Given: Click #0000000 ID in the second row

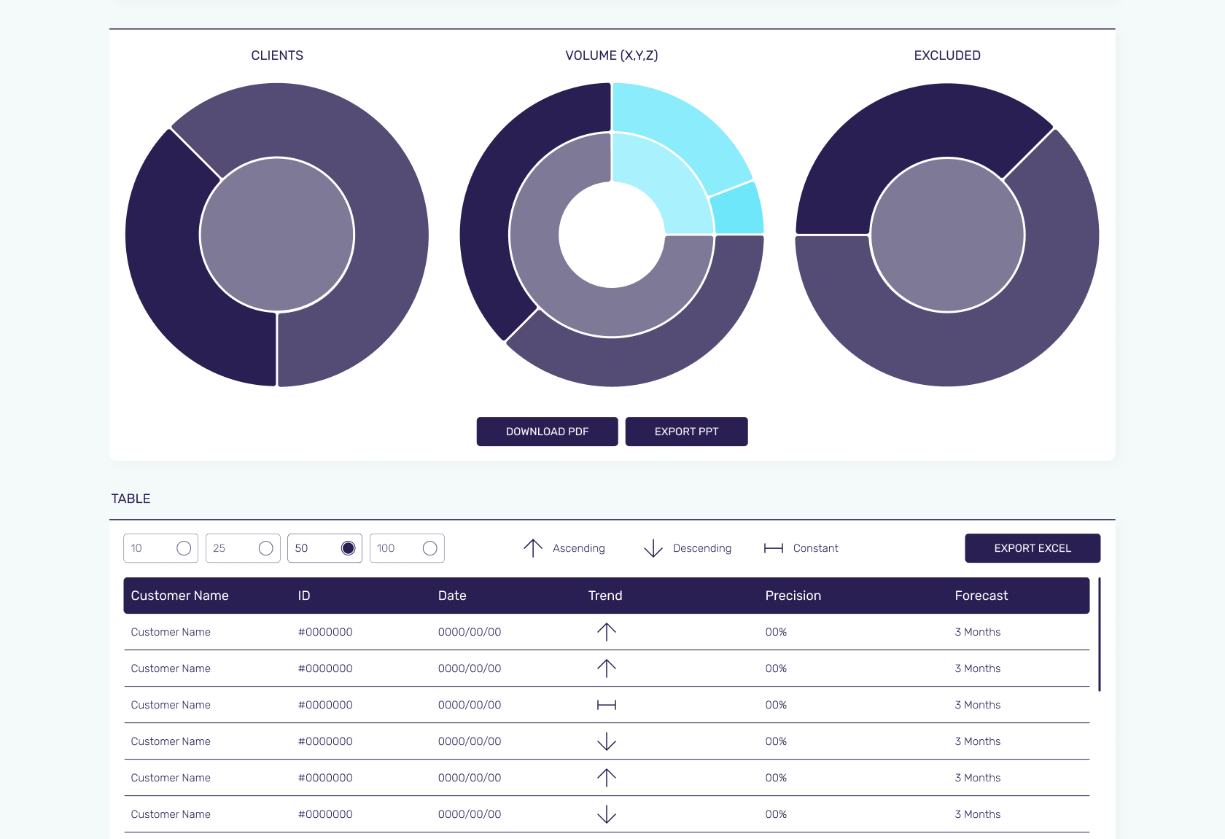Looking at the screenshot, I should pyautogui.click(x=325, y=668).
